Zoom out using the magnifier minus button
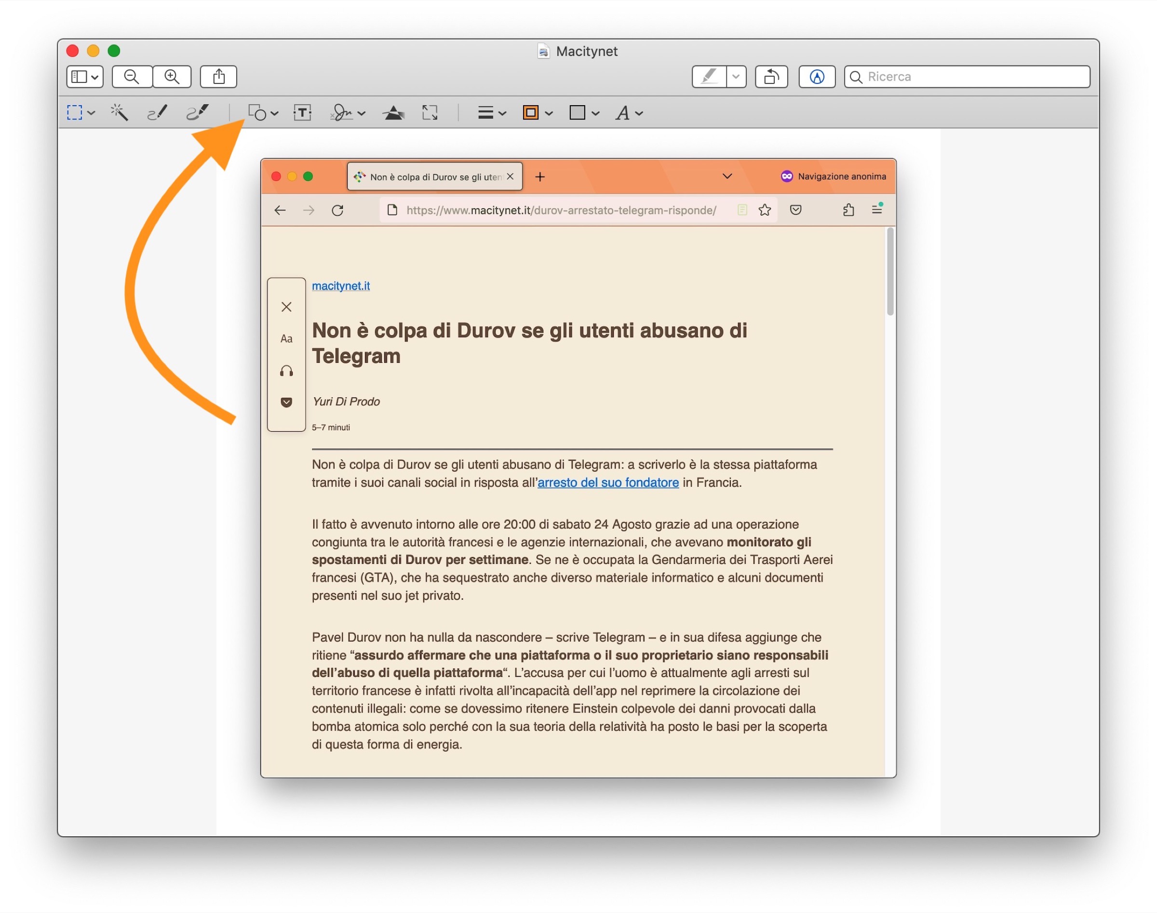1157x913 pixels. pyautogui.click(x=132, y=76)
